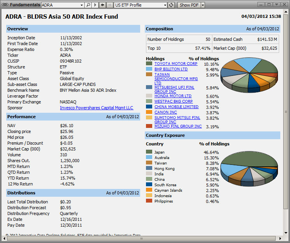This screenshot has height=243, width=290.
Task: Click the Composition section header
Action: [212, 29]
